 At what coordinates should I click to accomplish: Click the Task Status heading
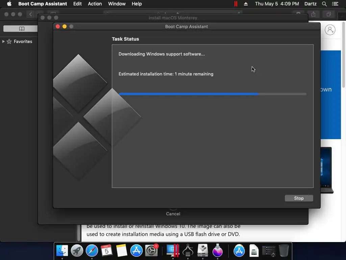tap(125, 39)
